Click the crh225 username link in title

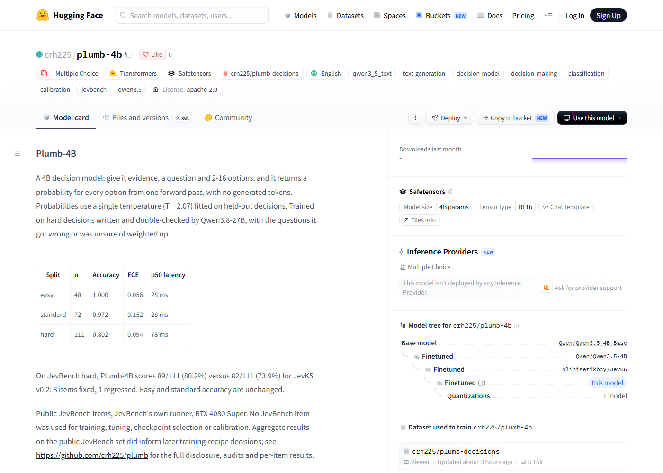coord(58,54)
